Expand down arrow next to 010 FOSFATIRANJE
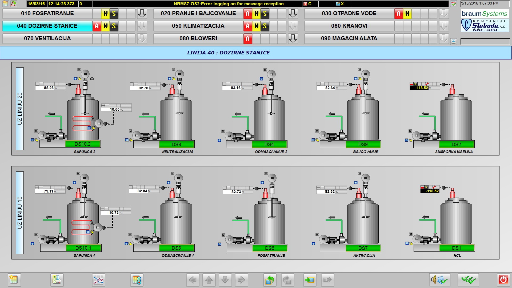Screen dimensions: 512x288 tap(142, 14)
